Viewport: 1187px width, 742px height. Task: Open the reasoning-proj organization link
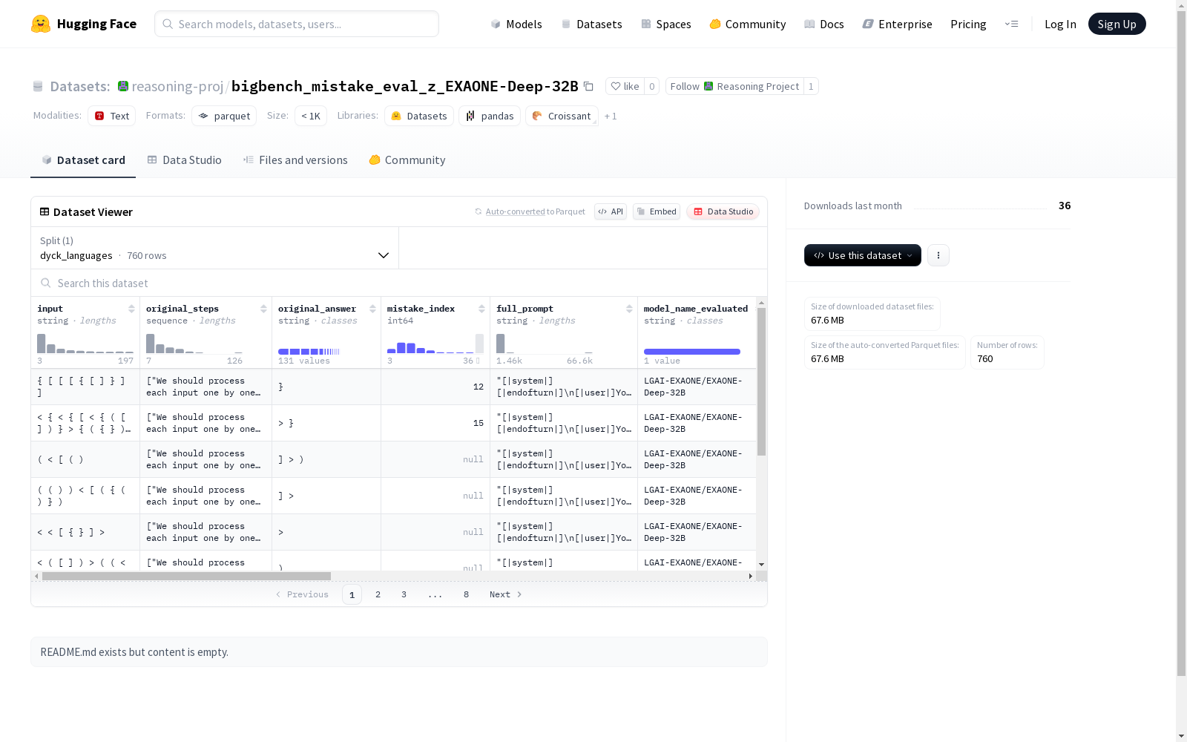click(x=177, y=86)
